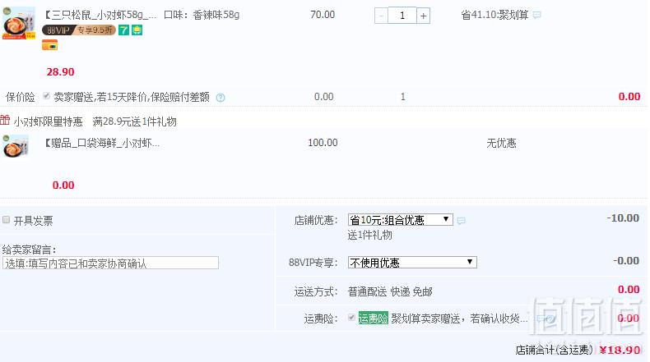Click 无优惠 text in gift row
Viewport: 650px width, 362px height.
coord(501,143)
